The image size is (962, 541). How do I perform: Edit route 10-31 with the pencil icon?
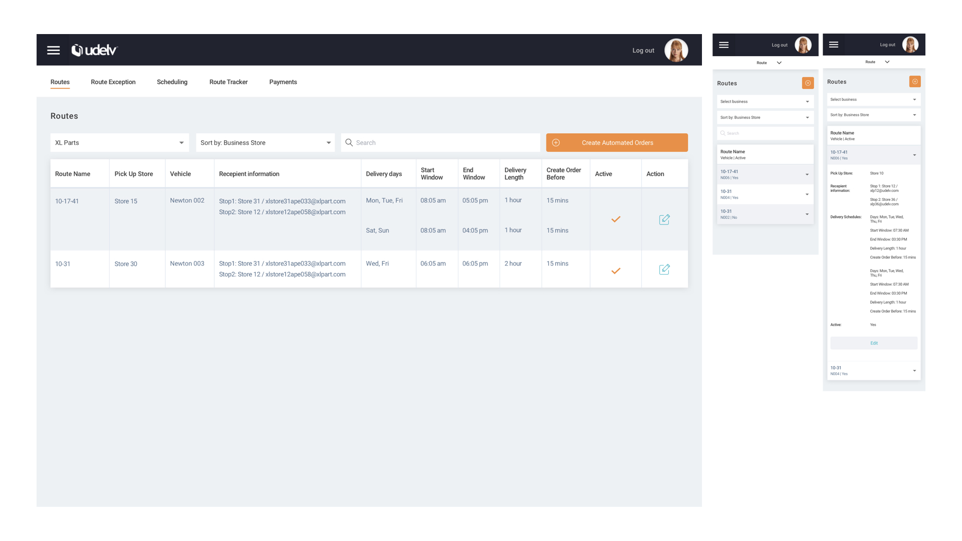[664, 269]
